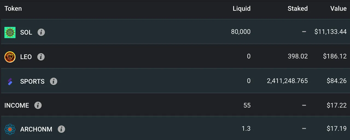Image resolution: width=350 pixels, height=140 pixels.
Task: Sort by the Liquid column header
Action: (242, 8)
